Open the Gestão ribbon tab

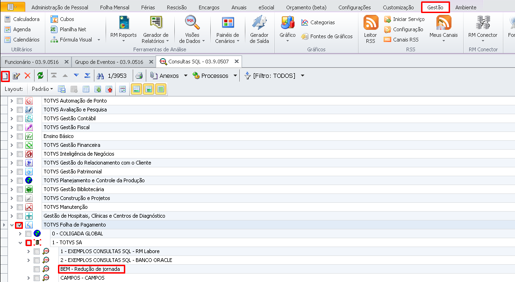coord(435,7)
